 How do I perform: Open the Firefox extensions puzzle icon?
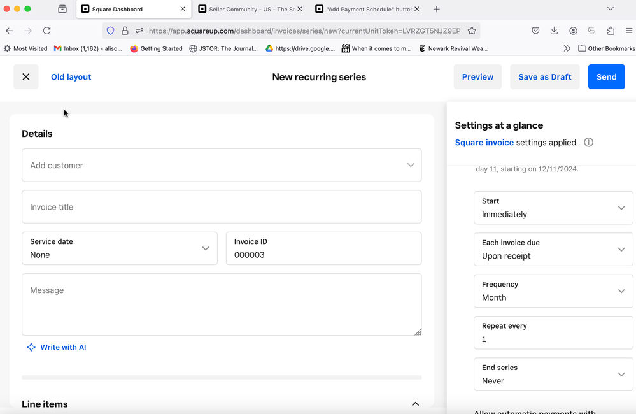tap(611, 31)
